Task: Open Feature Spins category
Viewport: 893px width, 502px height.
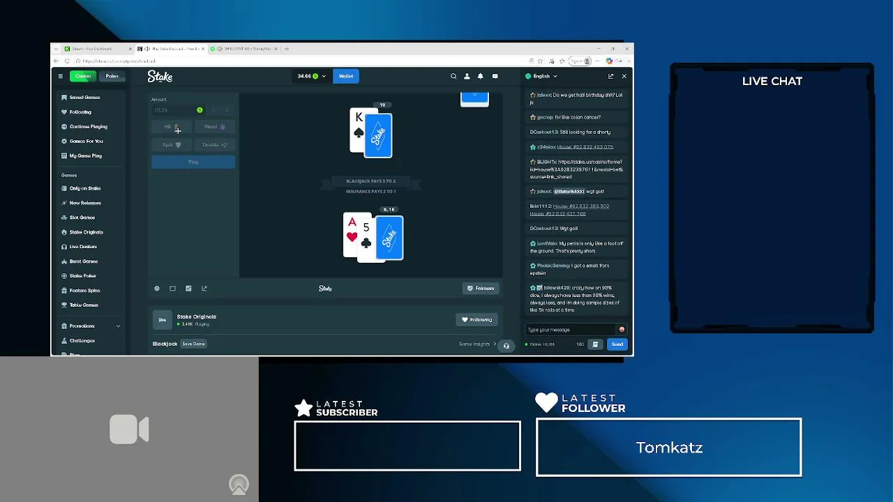Action: pyautogui.click(x=84, y=291)
